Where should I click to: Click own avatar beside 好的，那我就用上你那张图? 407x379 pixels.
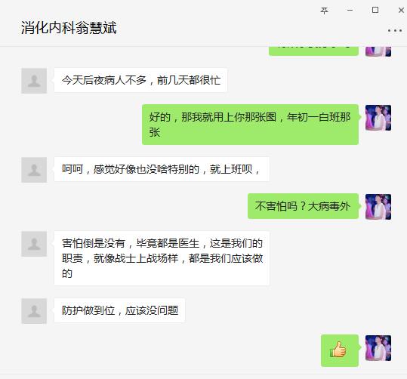tap(378, 118)
